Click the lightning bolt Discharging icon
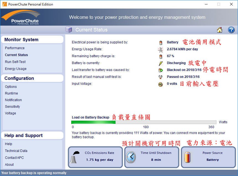 [x=161, y=63]
